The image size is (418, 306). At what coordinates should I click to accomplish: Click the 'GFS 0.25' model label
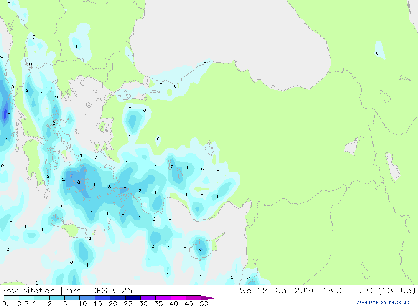click(x=112, y=290)
